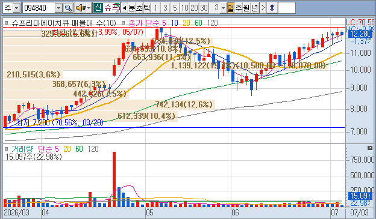Click the 슈프리마에이치큐 매물대 수(10) indicator label

point(64,23)
